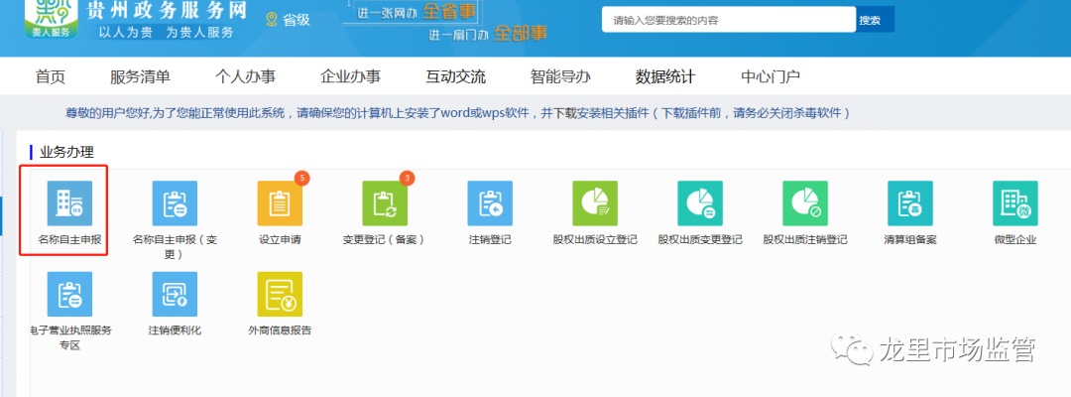Click the 业务办理 section heading
1071x397 pixels.
click(x=67, y=152)
